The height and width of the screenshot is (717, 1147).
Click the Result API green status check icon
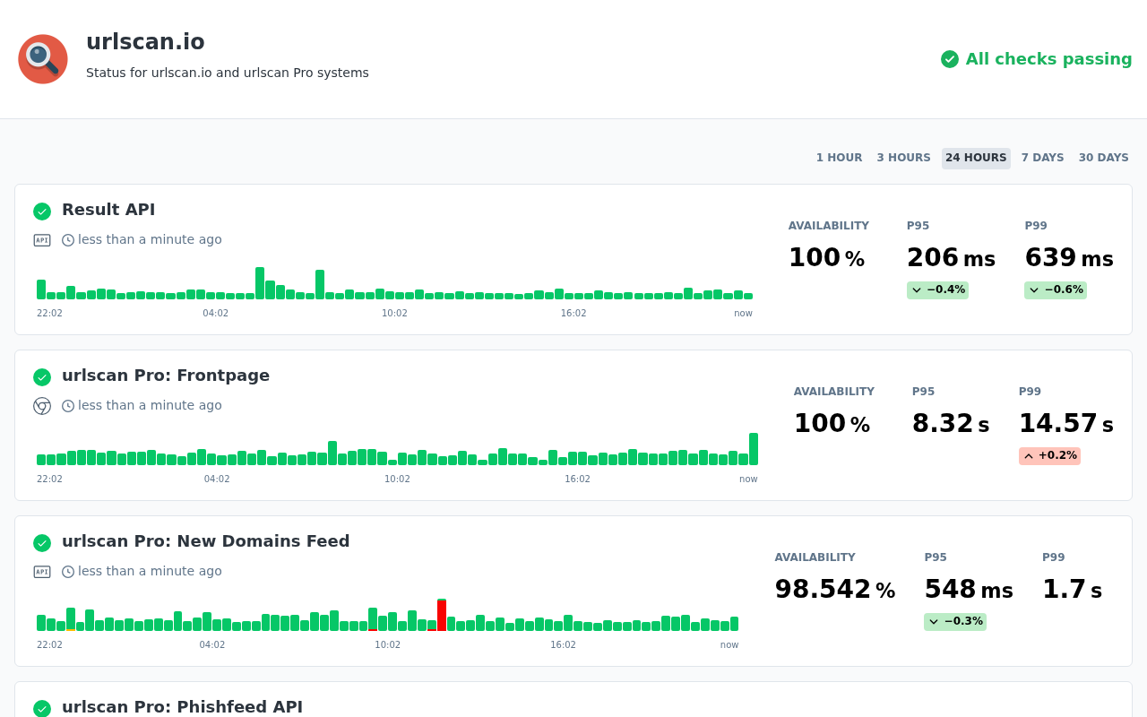click(x=42, y=212)
